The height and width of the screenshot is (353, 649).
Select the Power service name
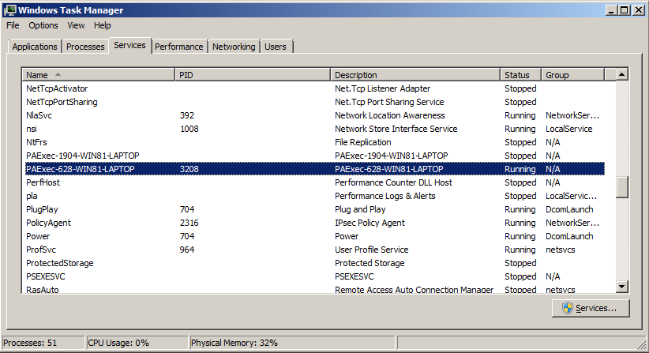coord(38,236)
